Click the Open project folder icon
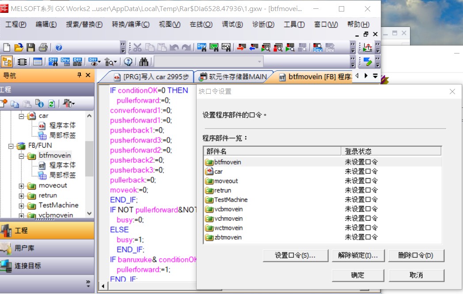Viewport: 463px width, 294px height. [x=19, y=47]
